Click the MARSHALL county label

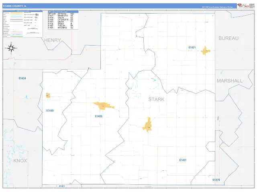pyautogui.click(x=230, y=81)
